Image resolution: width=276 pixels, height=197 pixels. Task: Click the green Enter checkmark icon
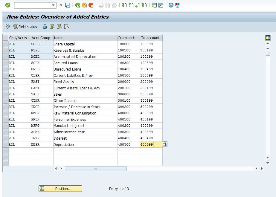tap(8, 5)
